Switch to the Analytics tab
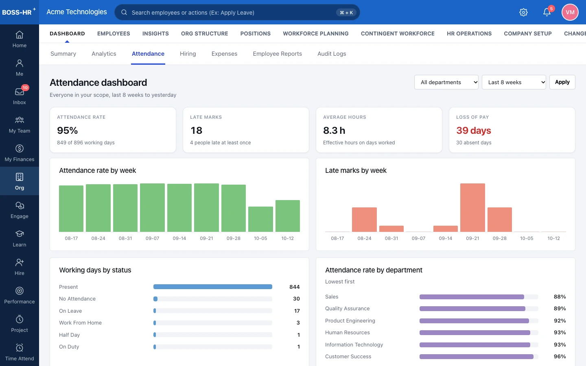Screen dimensions: 586x366 point(104,54)
